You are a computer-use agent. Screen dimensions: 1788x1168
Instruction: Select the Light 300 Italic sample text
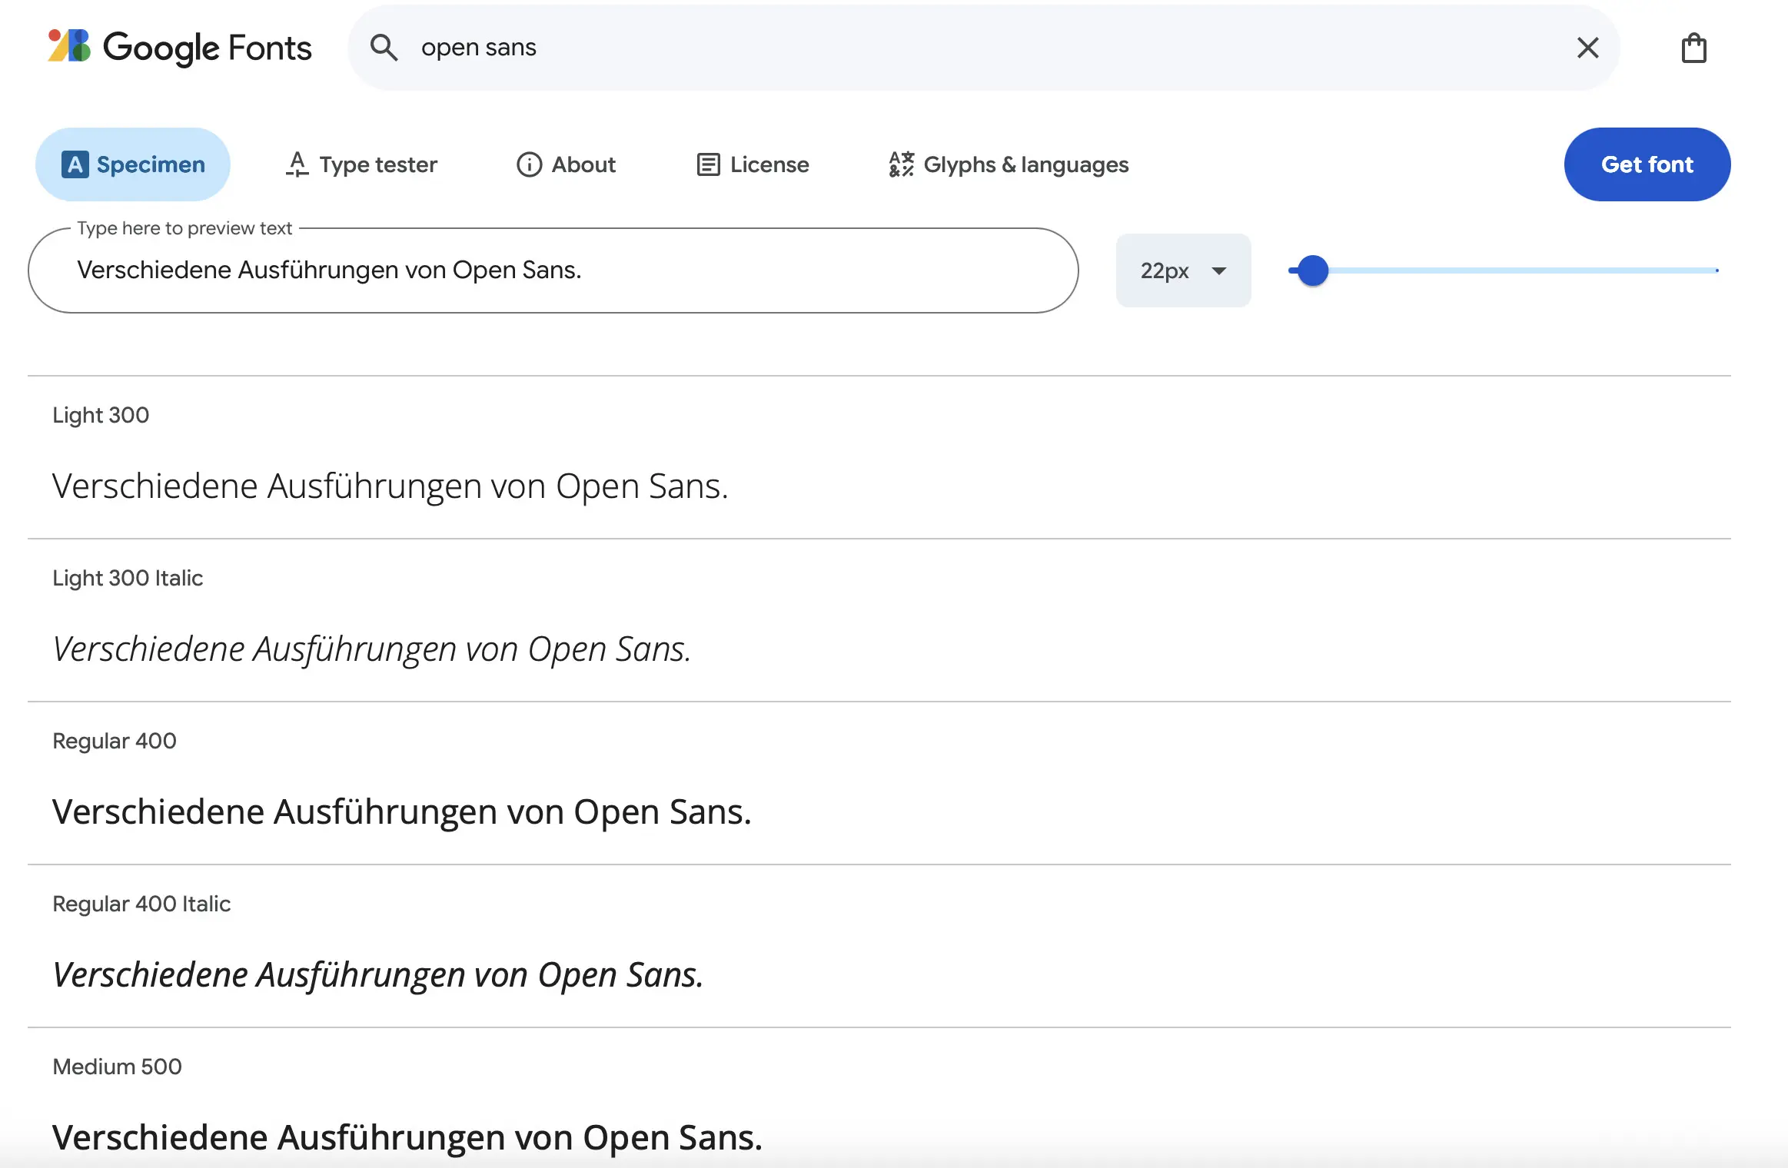[x=371, y=649]
